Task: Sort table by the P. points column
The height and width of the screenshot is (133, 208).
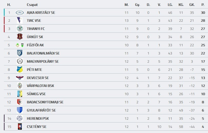Action: coord(203,5)
